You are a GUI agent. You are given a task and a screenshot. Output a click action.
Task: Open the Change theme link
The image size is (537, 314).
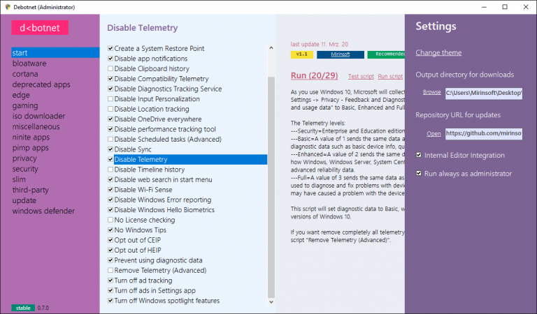(x=438, y=52)
